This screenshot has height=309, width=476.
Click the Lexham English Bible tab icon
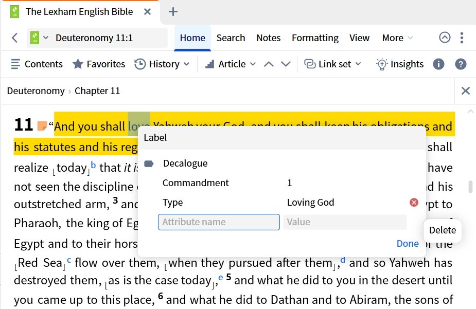point(14,12)
